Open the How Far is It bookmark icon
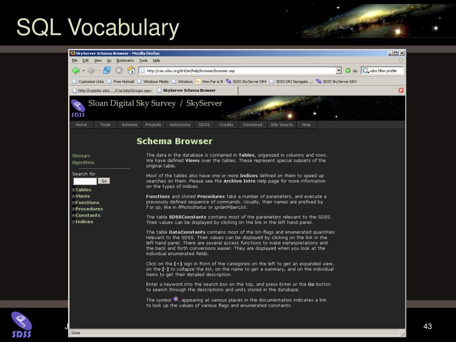Screen dimensions: 456x342 tap(198, 81)
